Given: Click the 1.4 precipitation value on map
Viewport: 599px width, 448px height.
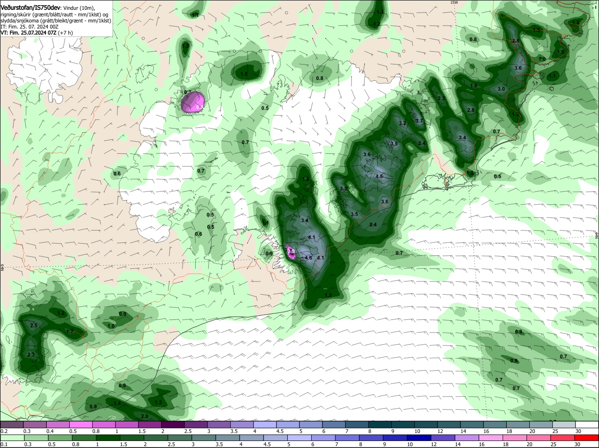Looking at the screenshot, I should point(117,403).
